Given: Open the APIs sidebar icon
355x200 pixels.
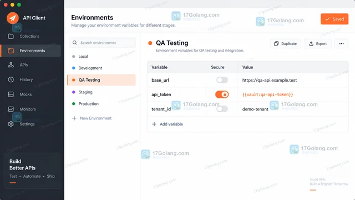Looking at the screenshot, I should 11,65.
